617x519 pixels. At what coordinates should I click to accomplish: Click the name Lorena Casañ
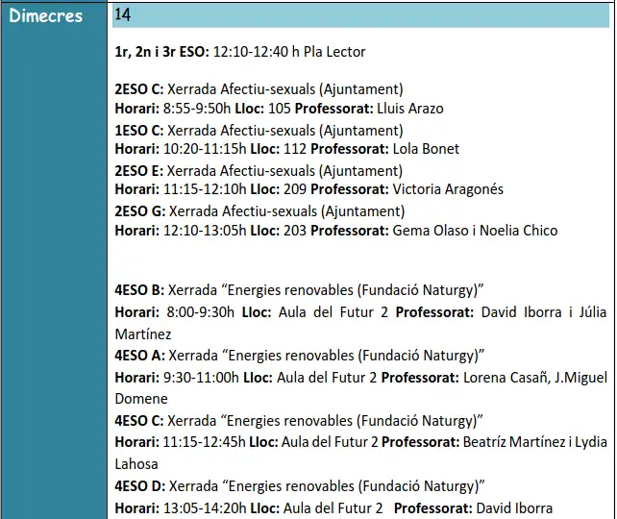pos(506,377)
